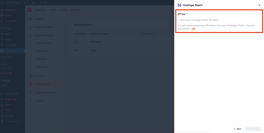This screenshot has height=133, width=264.
Task: Click the Zapier connection icon
Action: (76, 50)
